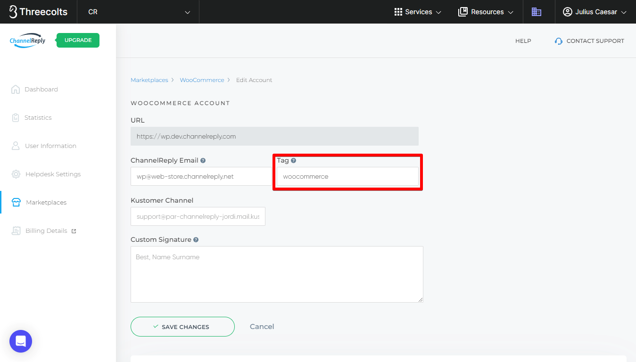The height and width of the screenshot is (362, 636).
Task: Click the Billing Details receipt icon
Action: click(x=16, y=230)
